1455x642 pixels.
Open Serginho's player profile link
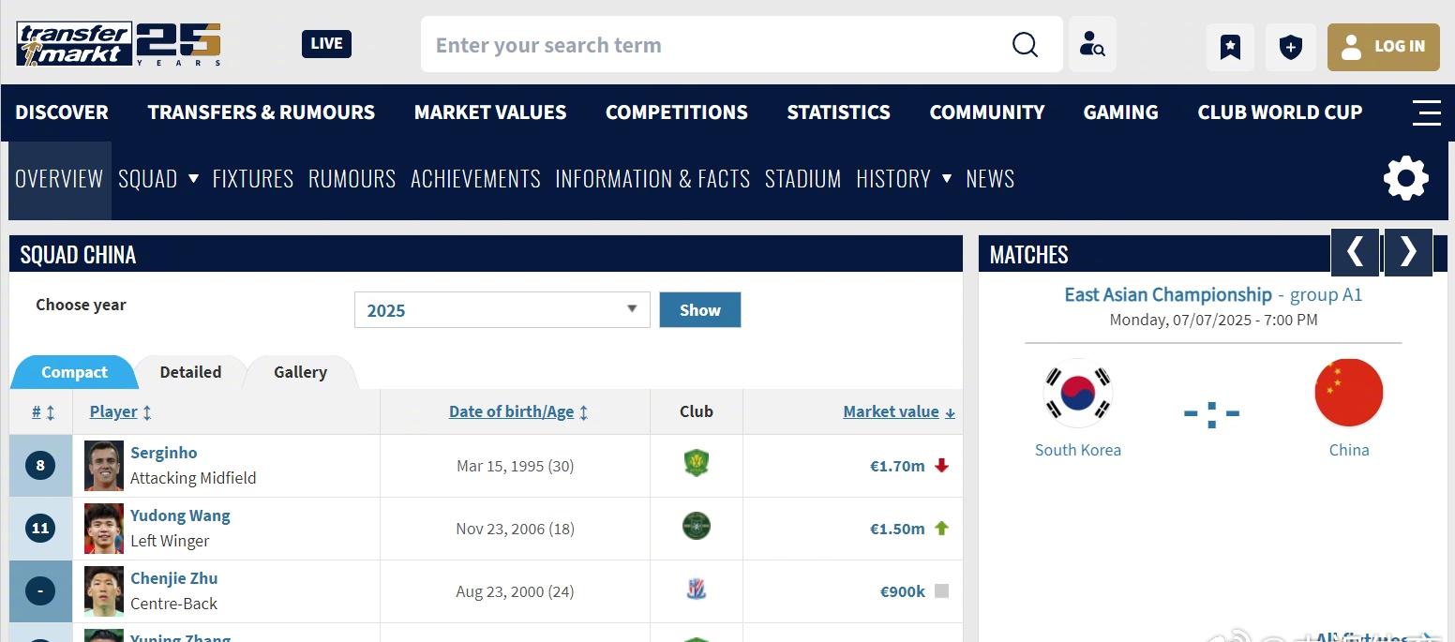click(164, 453)
